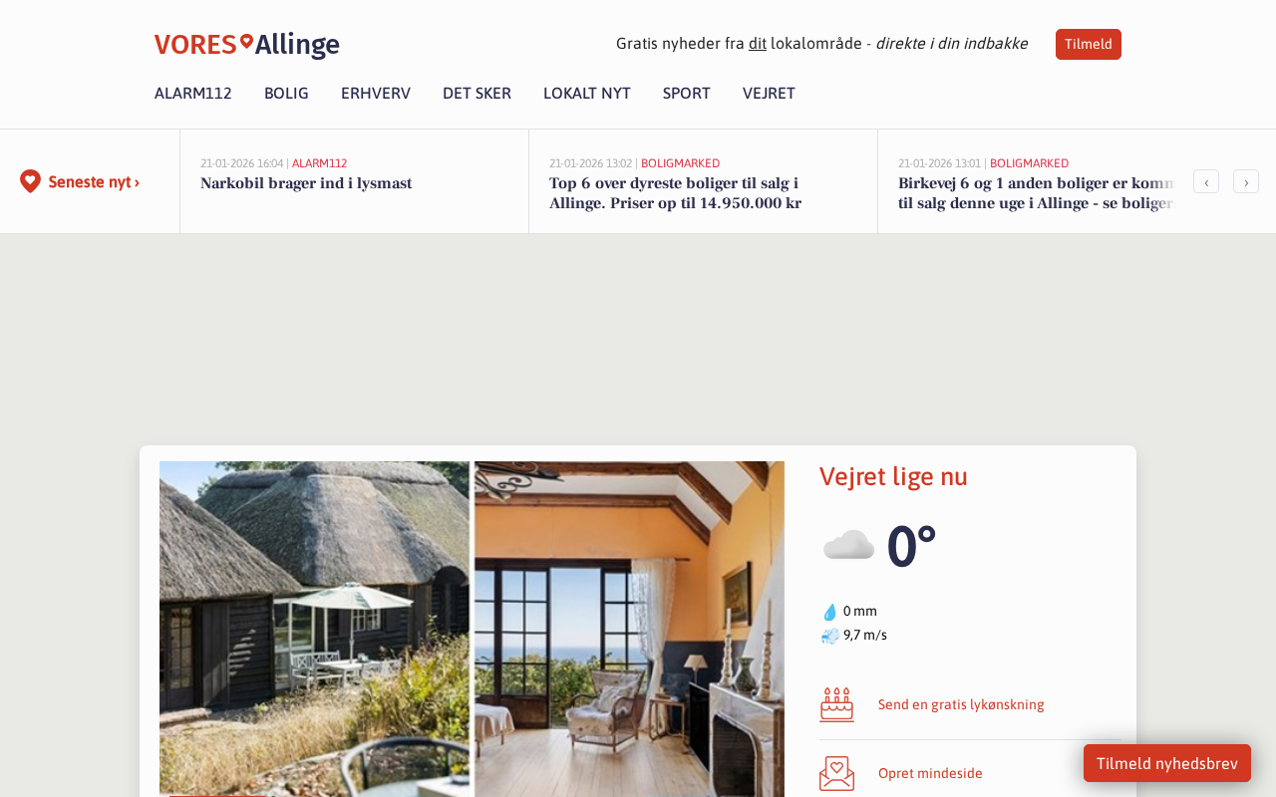Click the VORES Allinge logo

tap(247, 44)
